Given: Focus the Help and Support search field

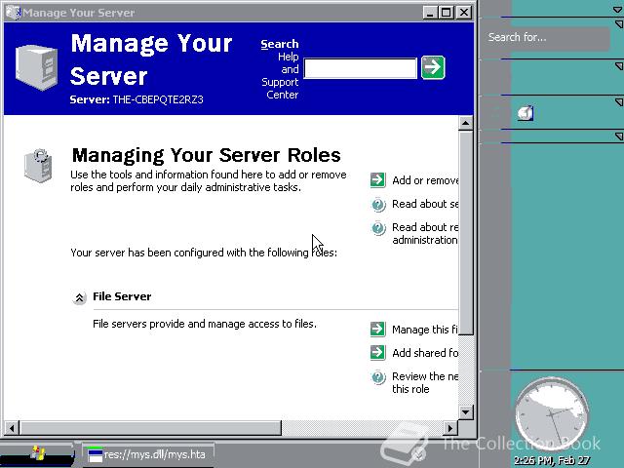Looking at the screenshot, I should tap(360, 68).
